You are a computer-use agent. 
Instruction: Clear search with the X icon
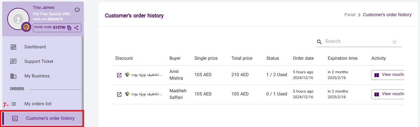[394, 42]
